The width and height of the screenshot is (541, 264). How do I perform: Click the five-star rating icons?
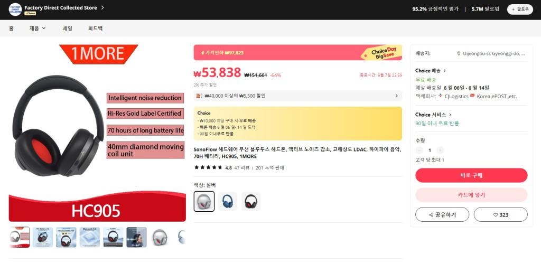[x=208, y=167]
